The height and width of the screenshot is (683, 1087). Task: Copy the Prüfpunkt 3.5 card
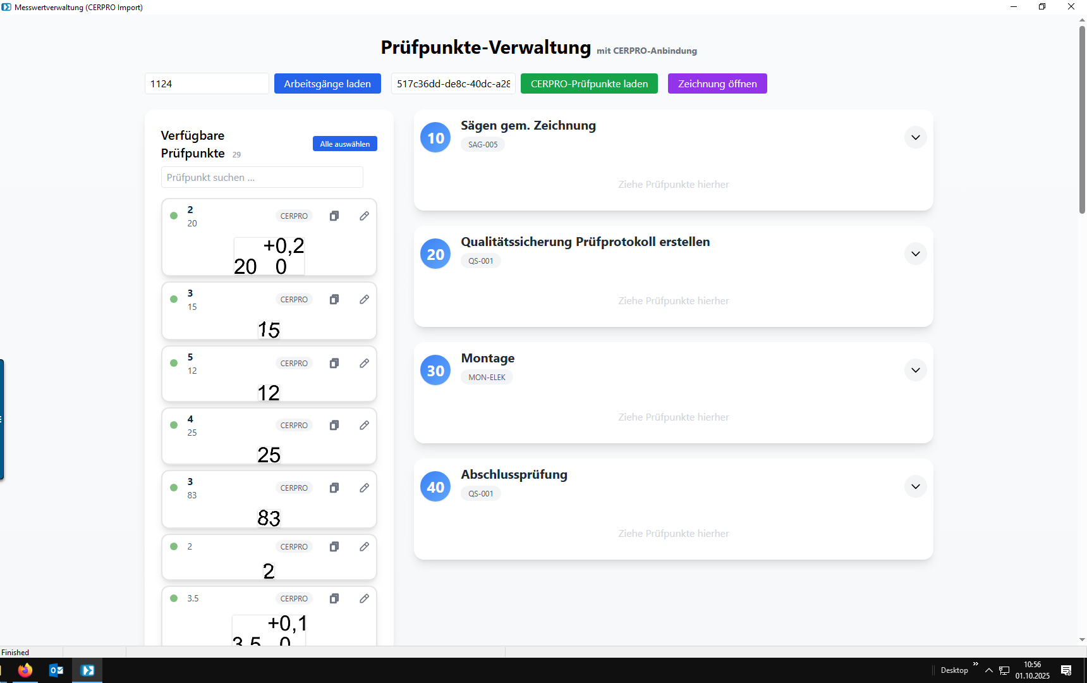click(x=334, y=599)
